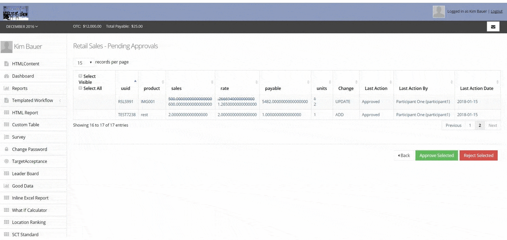Open the DECEMBER 2016 period dropdown

22,27
